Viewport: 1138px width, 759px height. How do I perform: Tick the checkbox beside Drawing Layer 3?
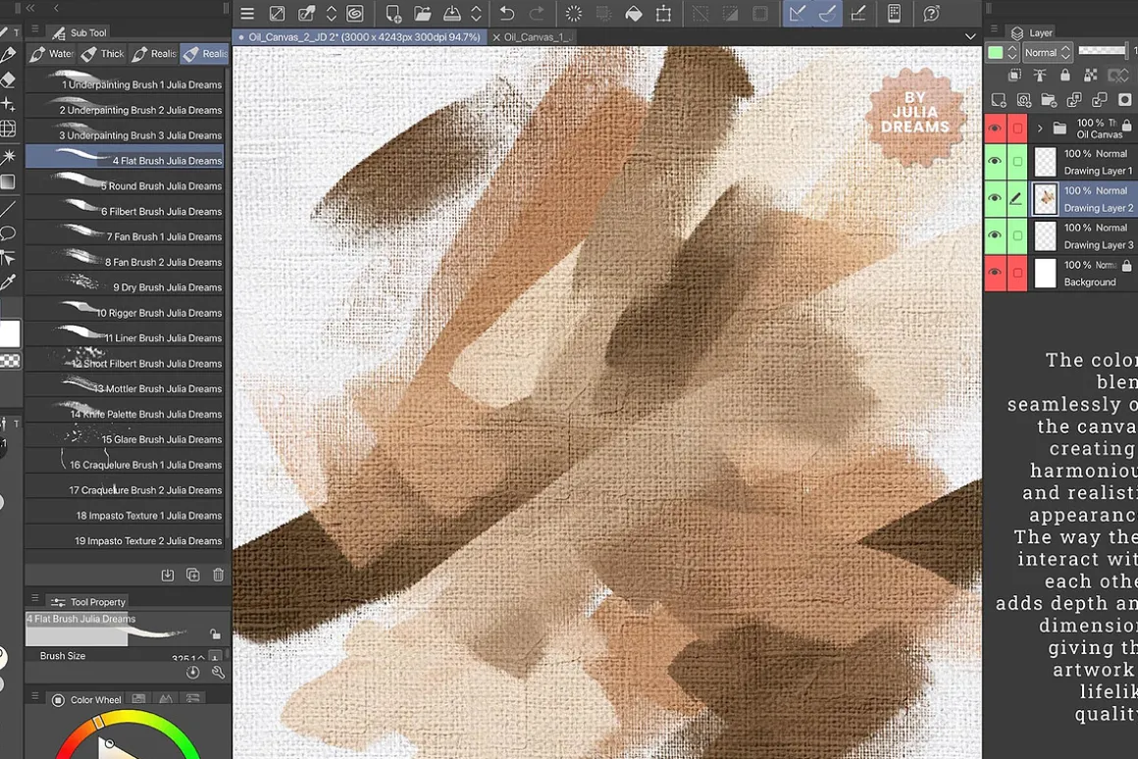click(x=1017, y=235)
